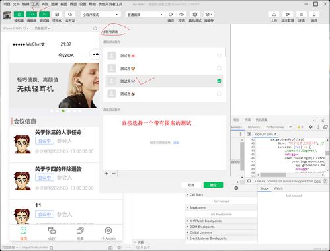Viewport: 330px width, 251px height.
Task: Click the plus button below the account list
Action: pyautogui.click(x=106, y=173)
